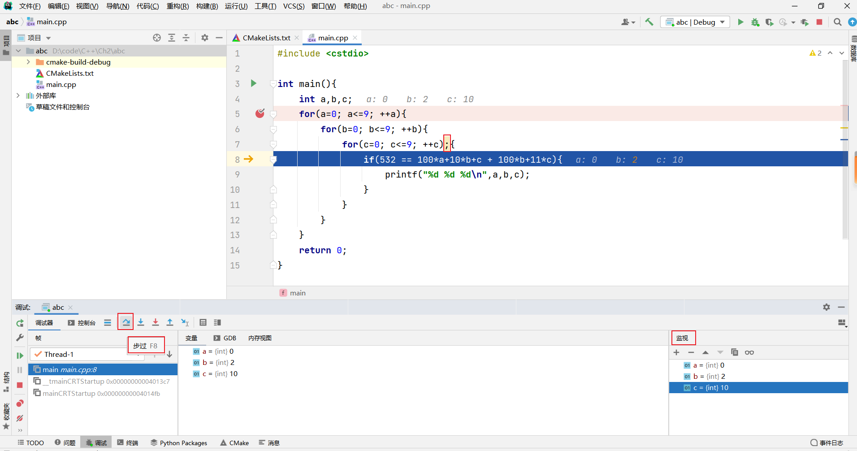This screenshot has height=451, width=857.
Task: Click the Debug bug icon in top toolbar
Action: coord(755,22)
